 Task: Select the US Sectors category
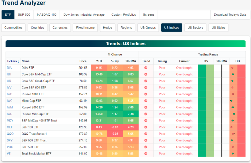click(195, 28)
